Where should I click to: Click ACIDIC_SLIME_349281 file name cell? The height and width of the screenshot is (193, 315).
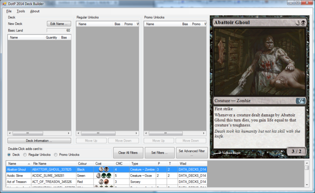pos(54,175)
